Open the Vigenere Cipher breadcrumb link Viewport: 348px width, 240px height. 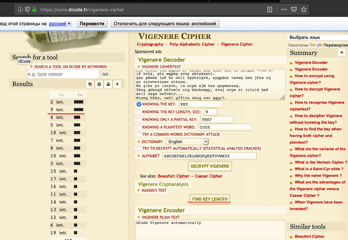[x=237, y=44]
